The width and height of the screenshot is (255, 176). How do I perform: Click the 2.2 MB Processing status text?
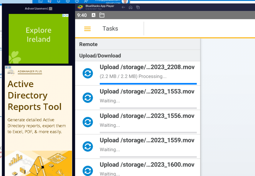point(133,76)
